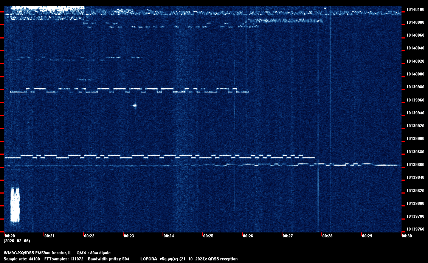428x263 pixels.
Task: Click the 10140000 frequency label
Action: (x=416, y=74)
